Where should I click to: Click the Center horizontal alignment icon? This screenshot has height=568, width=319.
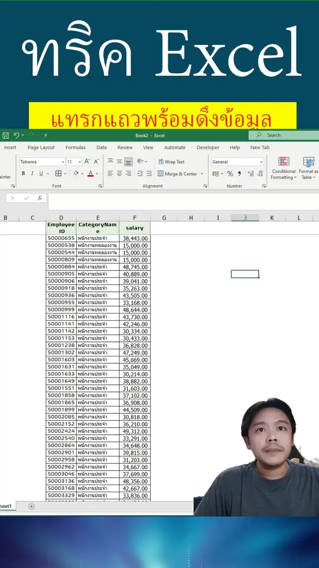pyautogui.click(x=119, y=174)
